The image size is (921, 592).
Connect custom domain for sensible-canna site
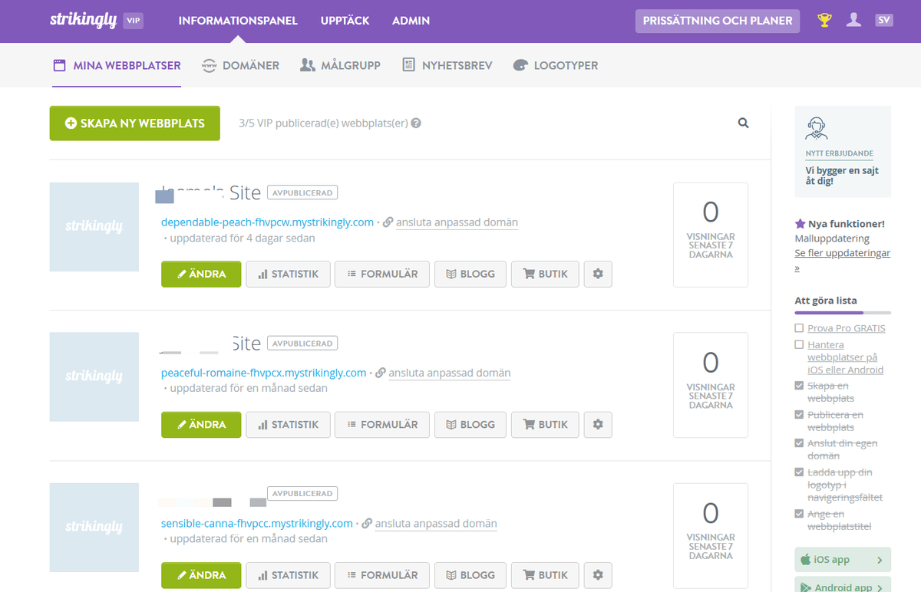click(436, 523)
